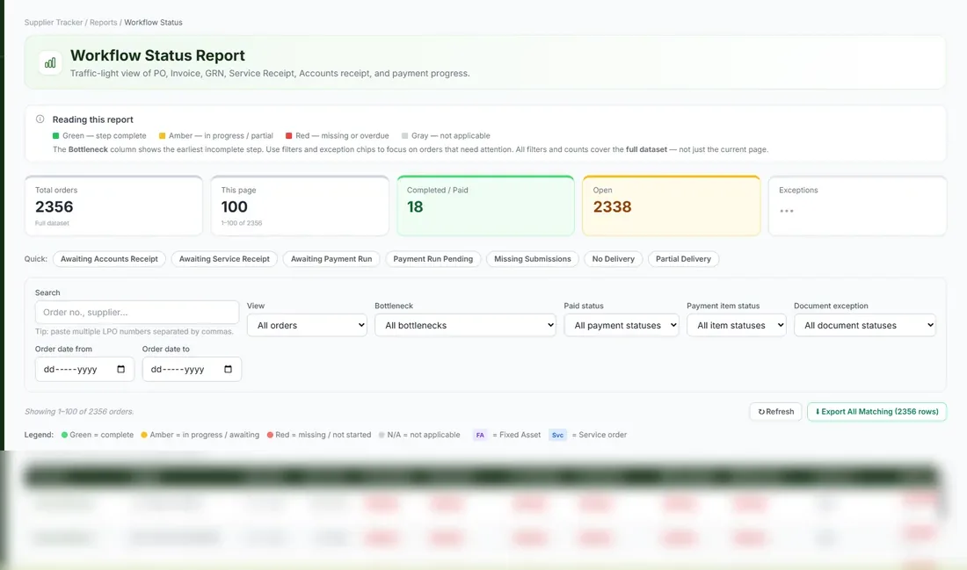Open the View dropdown showing All orders
Viewport: 967px width, 570px height.
tap(307, 325)
